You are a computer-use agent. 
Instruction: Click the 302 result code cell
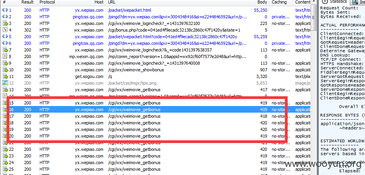pos(27,30)
